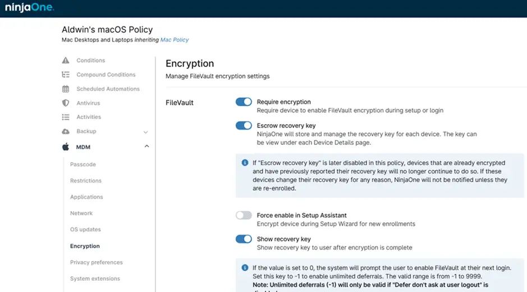Follow the Mac Policy link
The height and width of the screenshot is (292, 527).
pyautogui.click(x=175, y=40)
